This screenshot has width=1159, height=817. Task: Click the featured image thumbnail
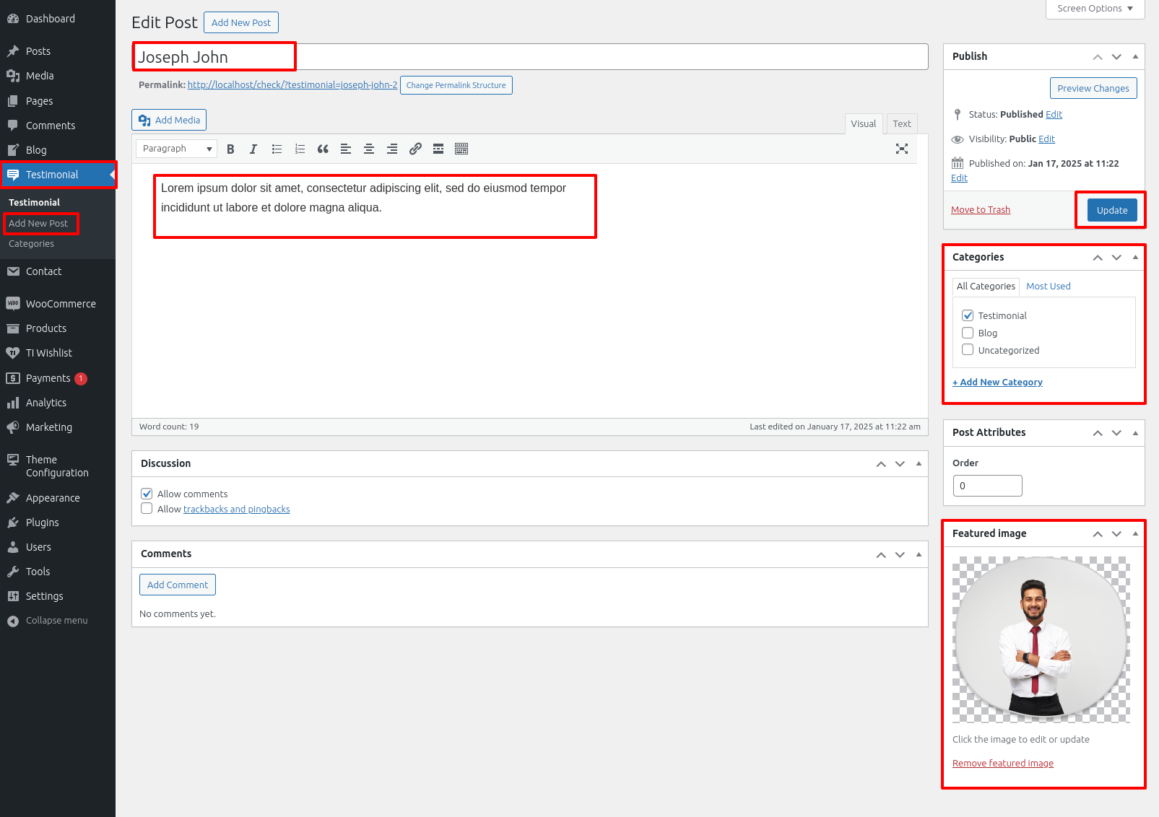(1041, 639)
